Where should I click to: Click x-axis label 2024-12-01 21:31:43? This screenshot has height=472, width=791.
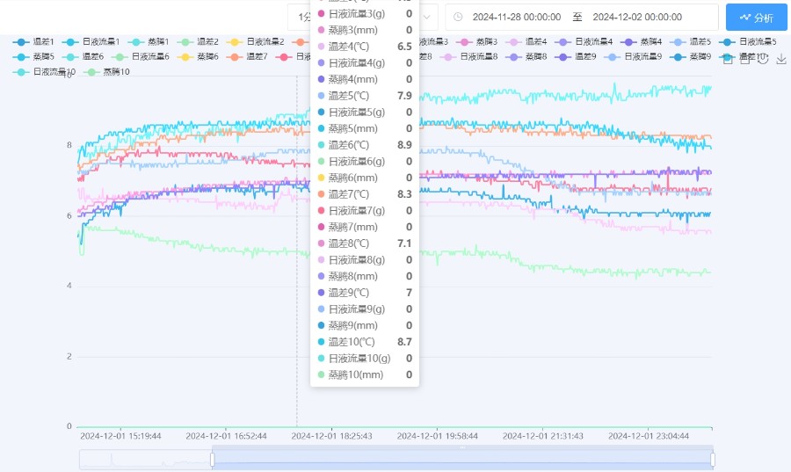543,436
